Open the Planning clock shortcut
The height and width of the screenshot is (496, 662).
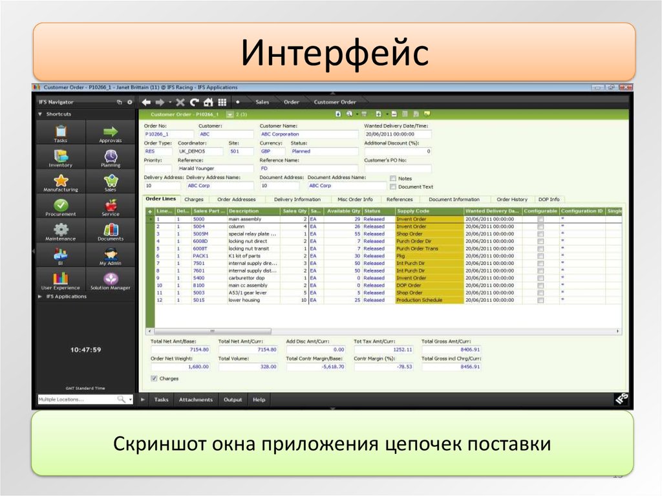[x=111, y=156]
